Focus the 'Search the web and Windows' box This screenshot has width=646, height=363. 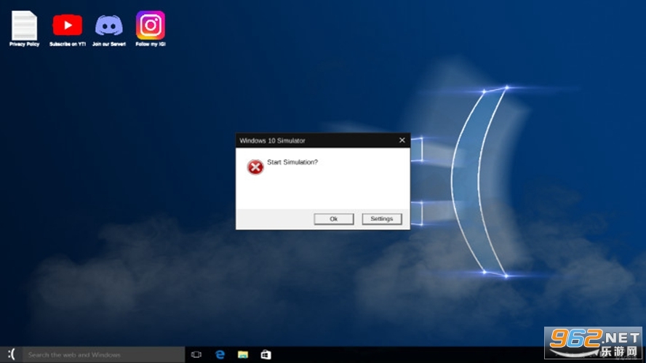pos(102,355)
